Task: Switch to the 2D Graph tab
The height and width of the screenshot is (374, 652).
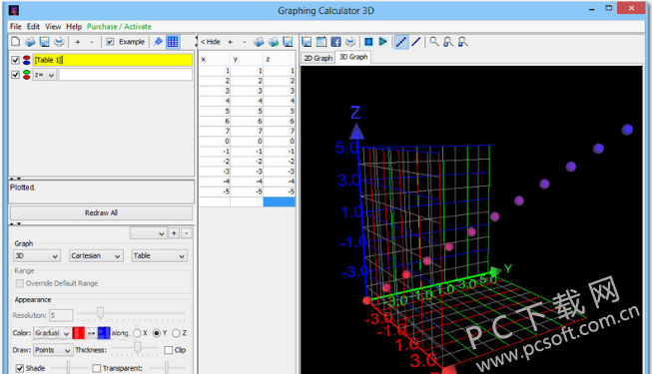Action: 319,58
